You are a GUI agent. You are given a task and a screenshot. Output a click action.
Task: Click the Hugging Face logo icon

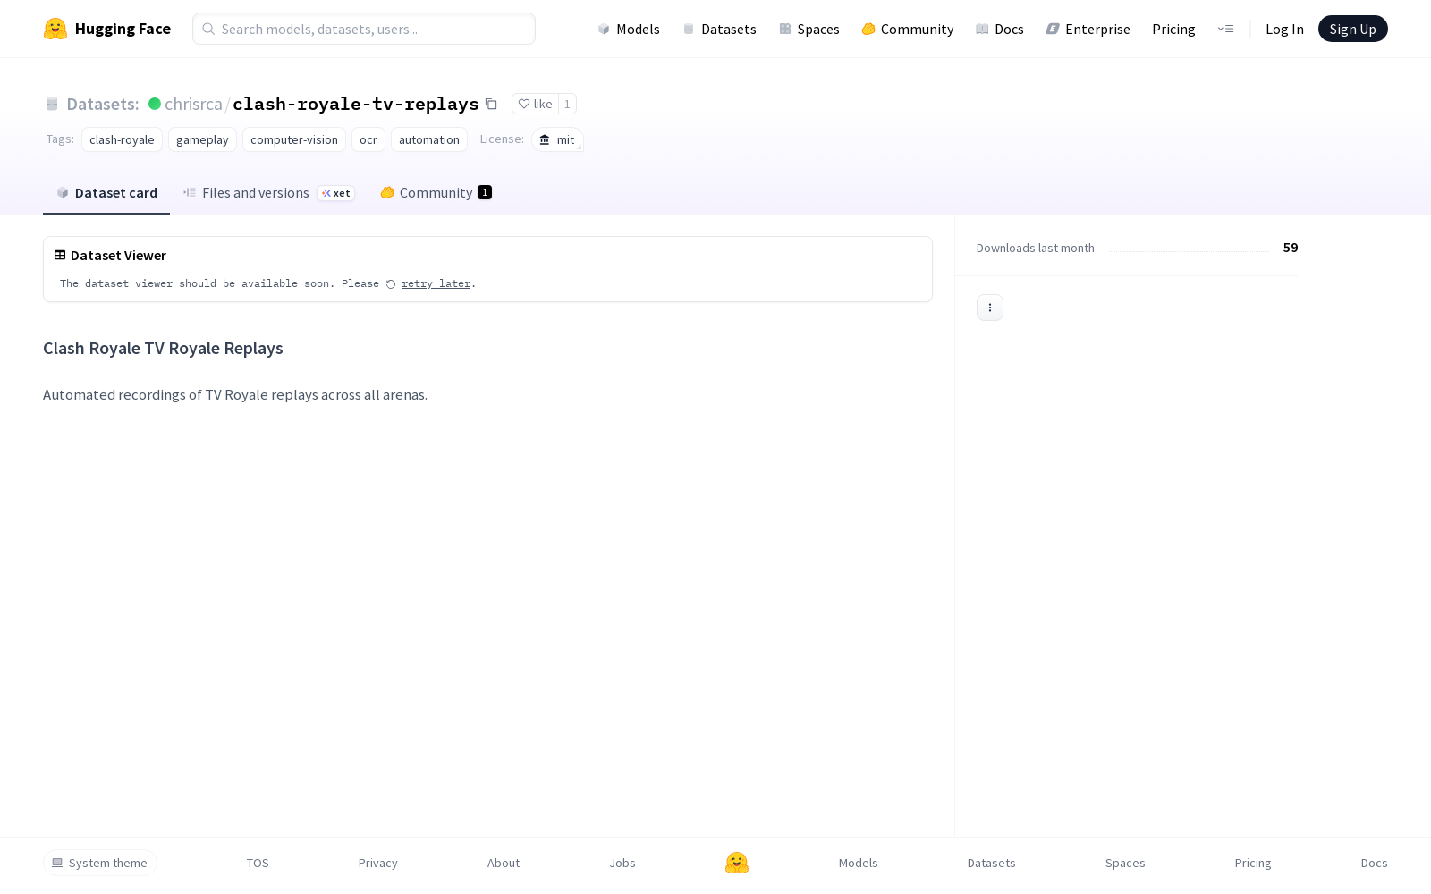point(55,29)
